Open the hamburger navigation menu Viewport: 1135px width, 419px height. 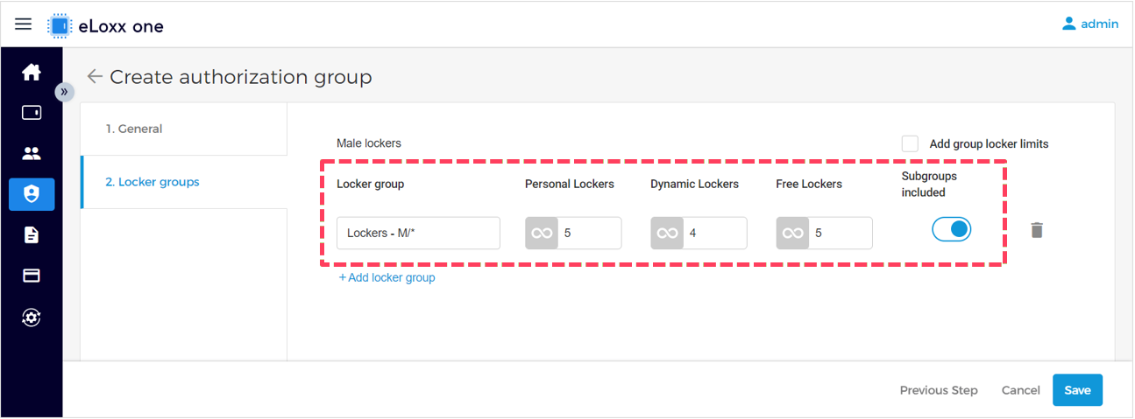pyautogui.click(x=24, y=24)
